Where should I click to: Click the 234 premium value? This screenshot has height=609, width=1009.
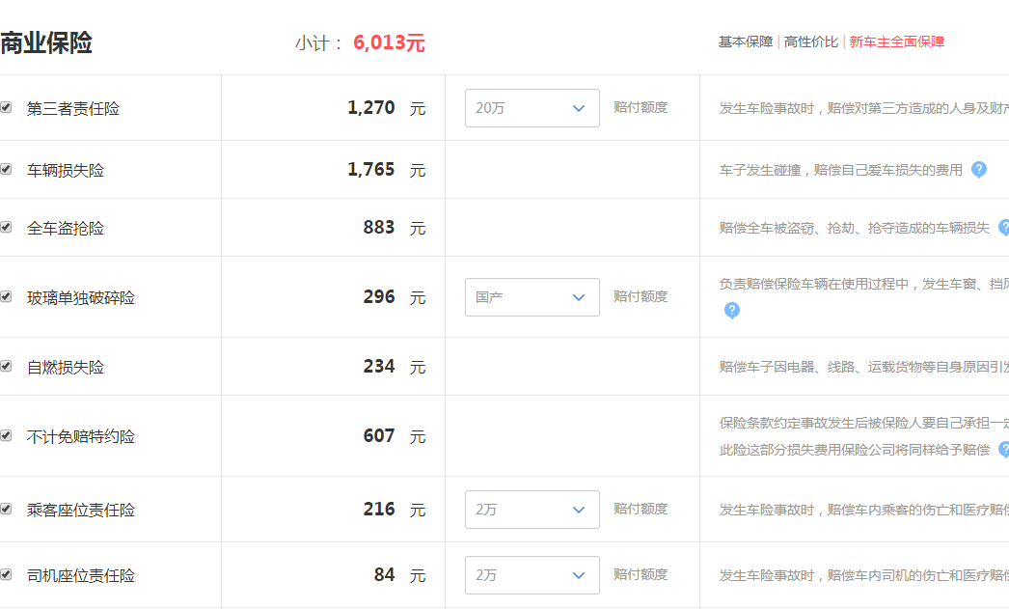(379, 367)
